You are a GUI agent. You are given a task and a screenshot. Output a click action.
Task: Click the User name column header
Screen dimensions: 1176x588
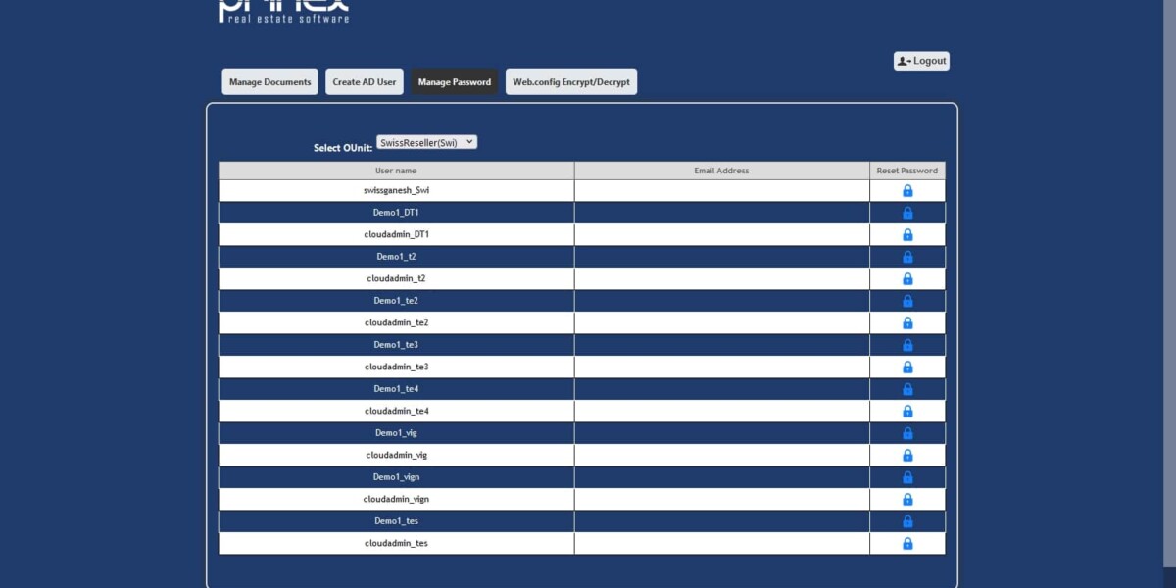[396, 171]
